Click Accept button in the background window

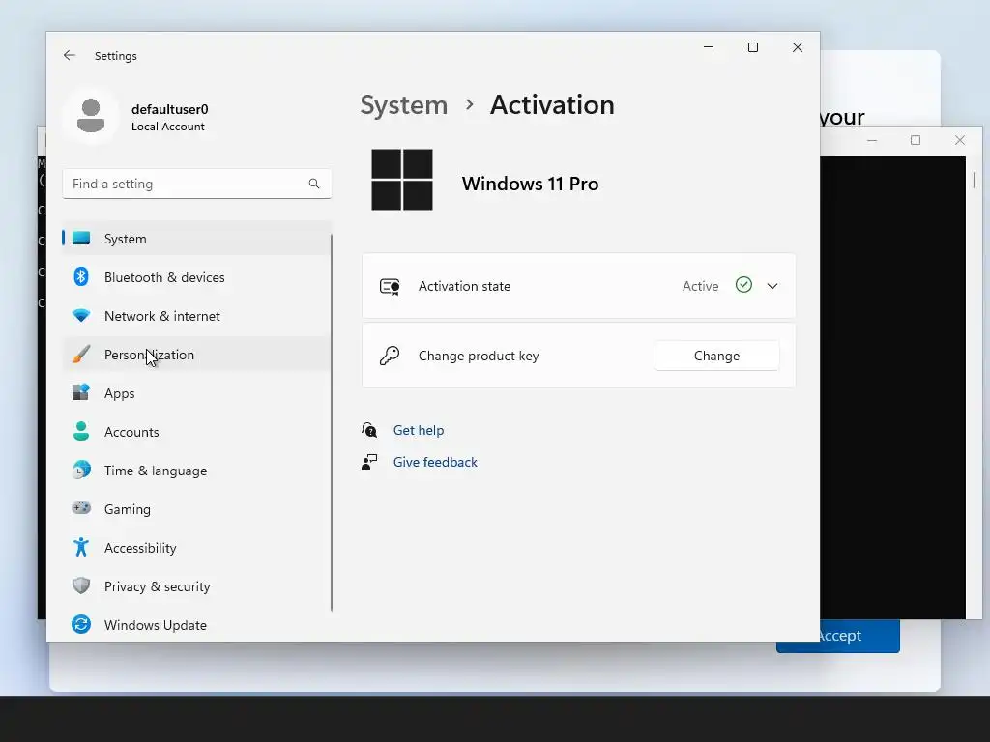[859, 636]
